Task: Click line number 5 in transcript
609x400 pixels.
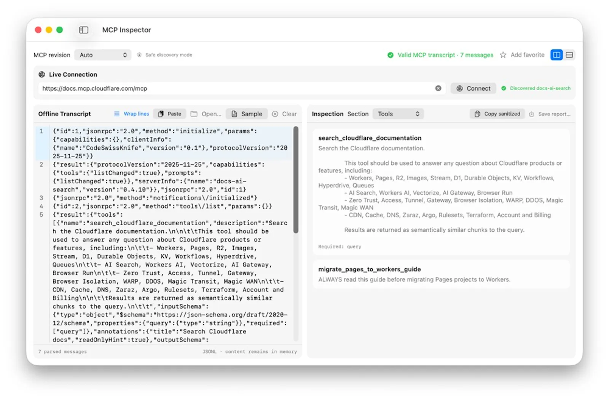Action: point(41,215)
